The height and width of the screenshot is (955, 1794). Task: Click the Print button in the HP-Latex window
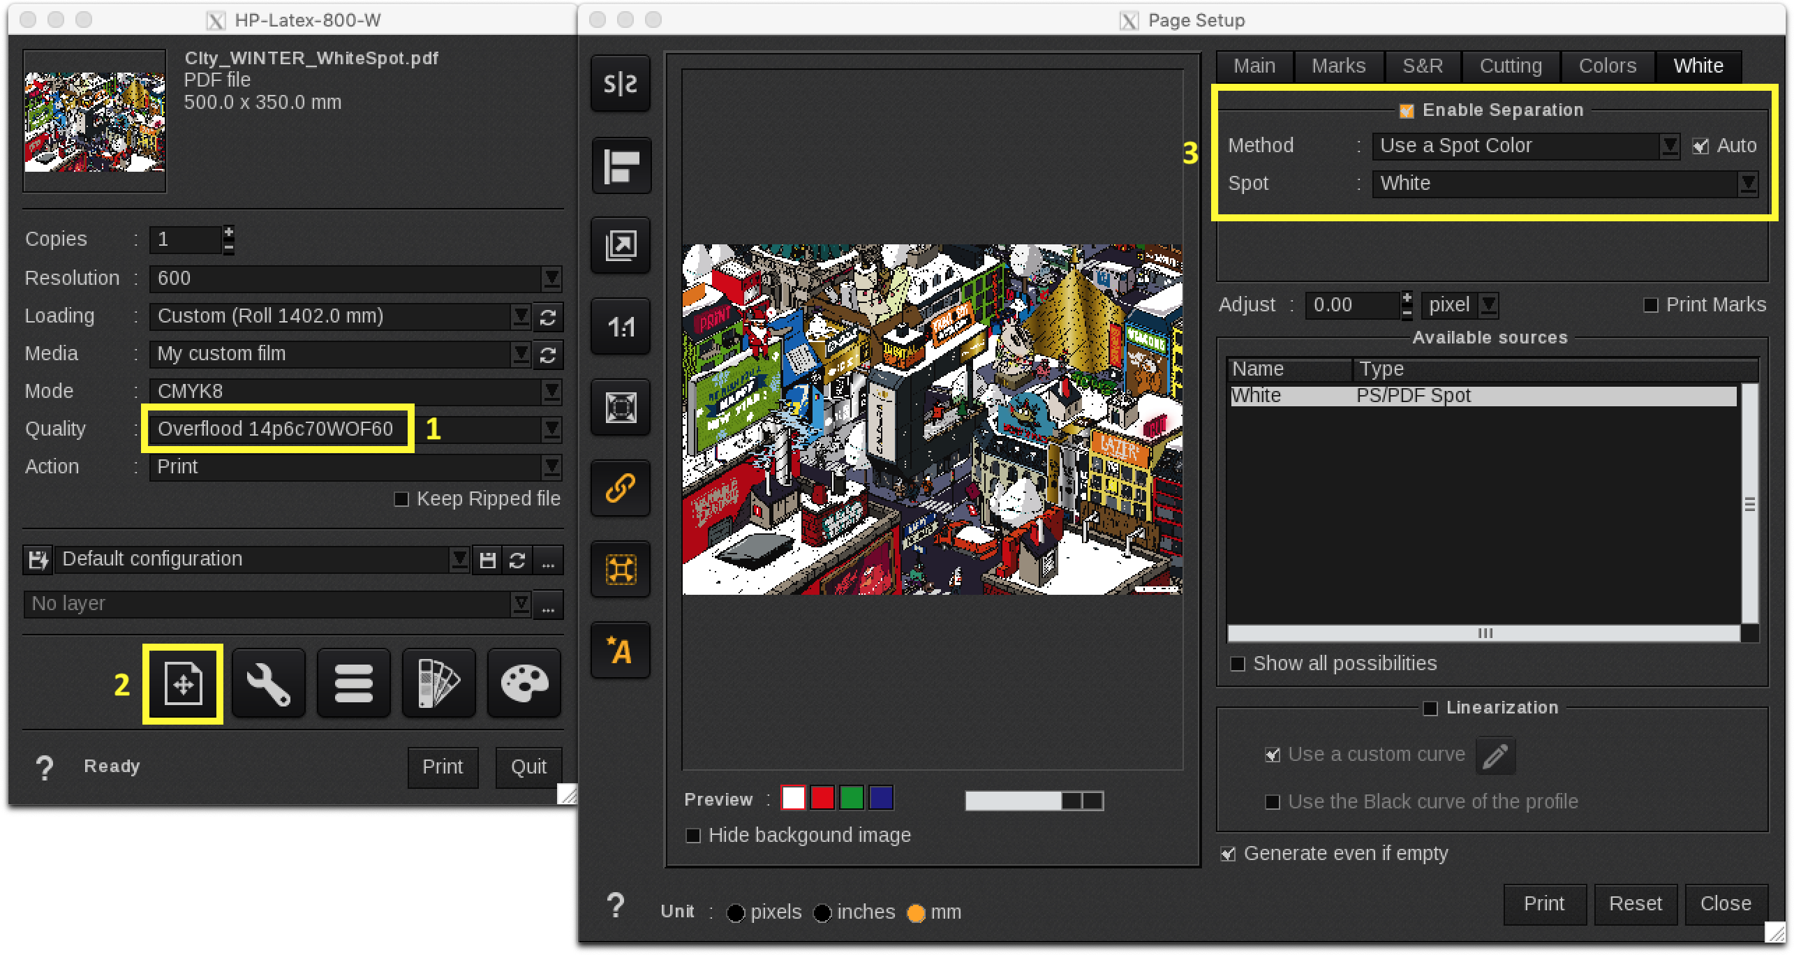tap(443, 767)
